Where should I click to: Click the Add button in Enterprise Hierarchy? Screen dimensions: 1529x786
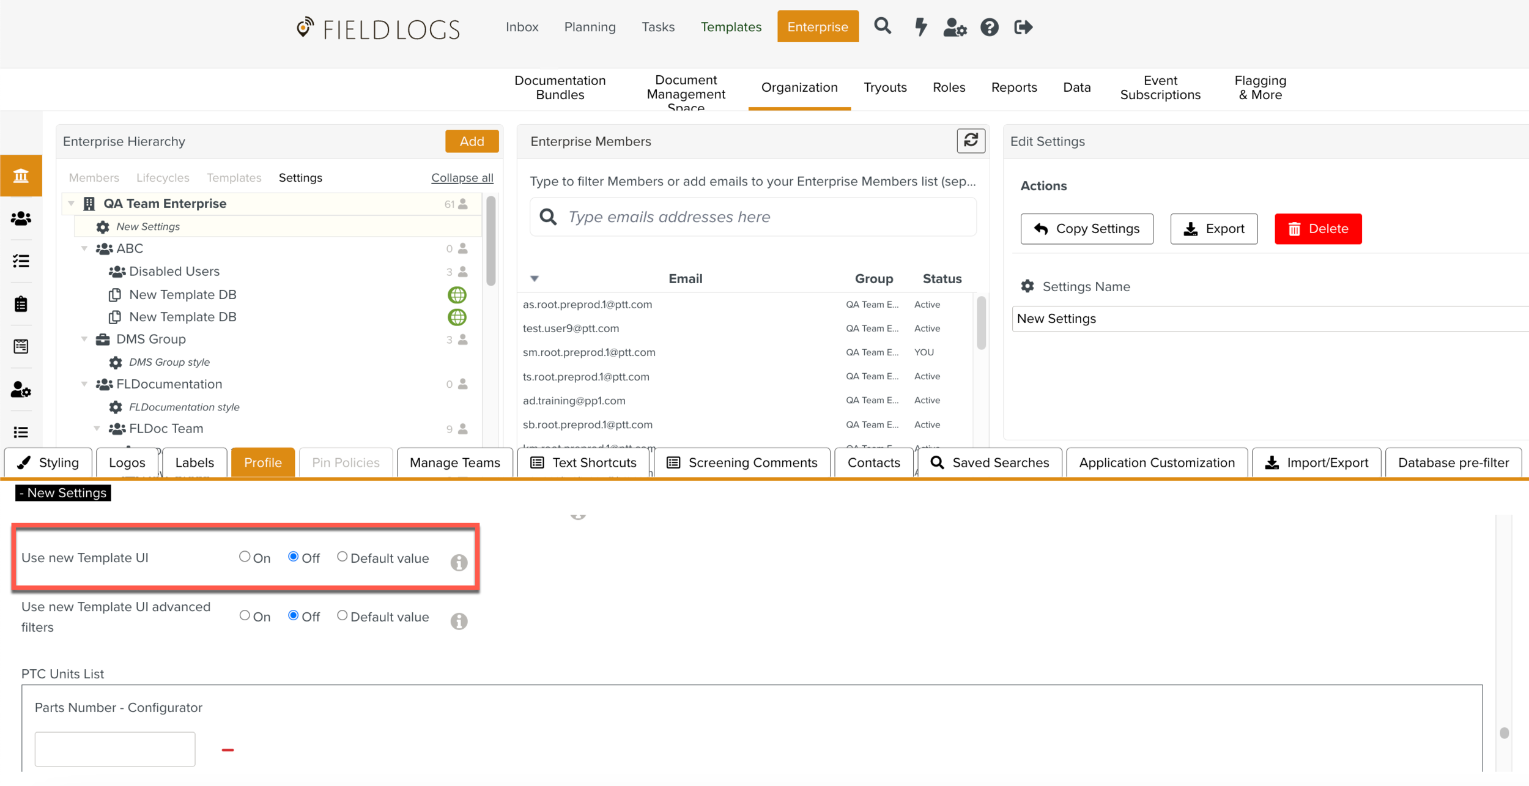click(x=472, y=141)
